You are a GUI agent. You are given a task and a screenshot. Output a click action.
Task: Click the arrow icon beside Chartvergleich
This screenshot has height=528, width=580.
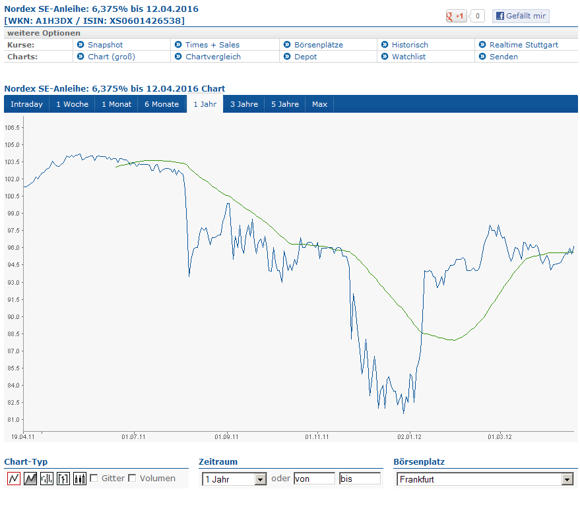click(x=178, y=57)
